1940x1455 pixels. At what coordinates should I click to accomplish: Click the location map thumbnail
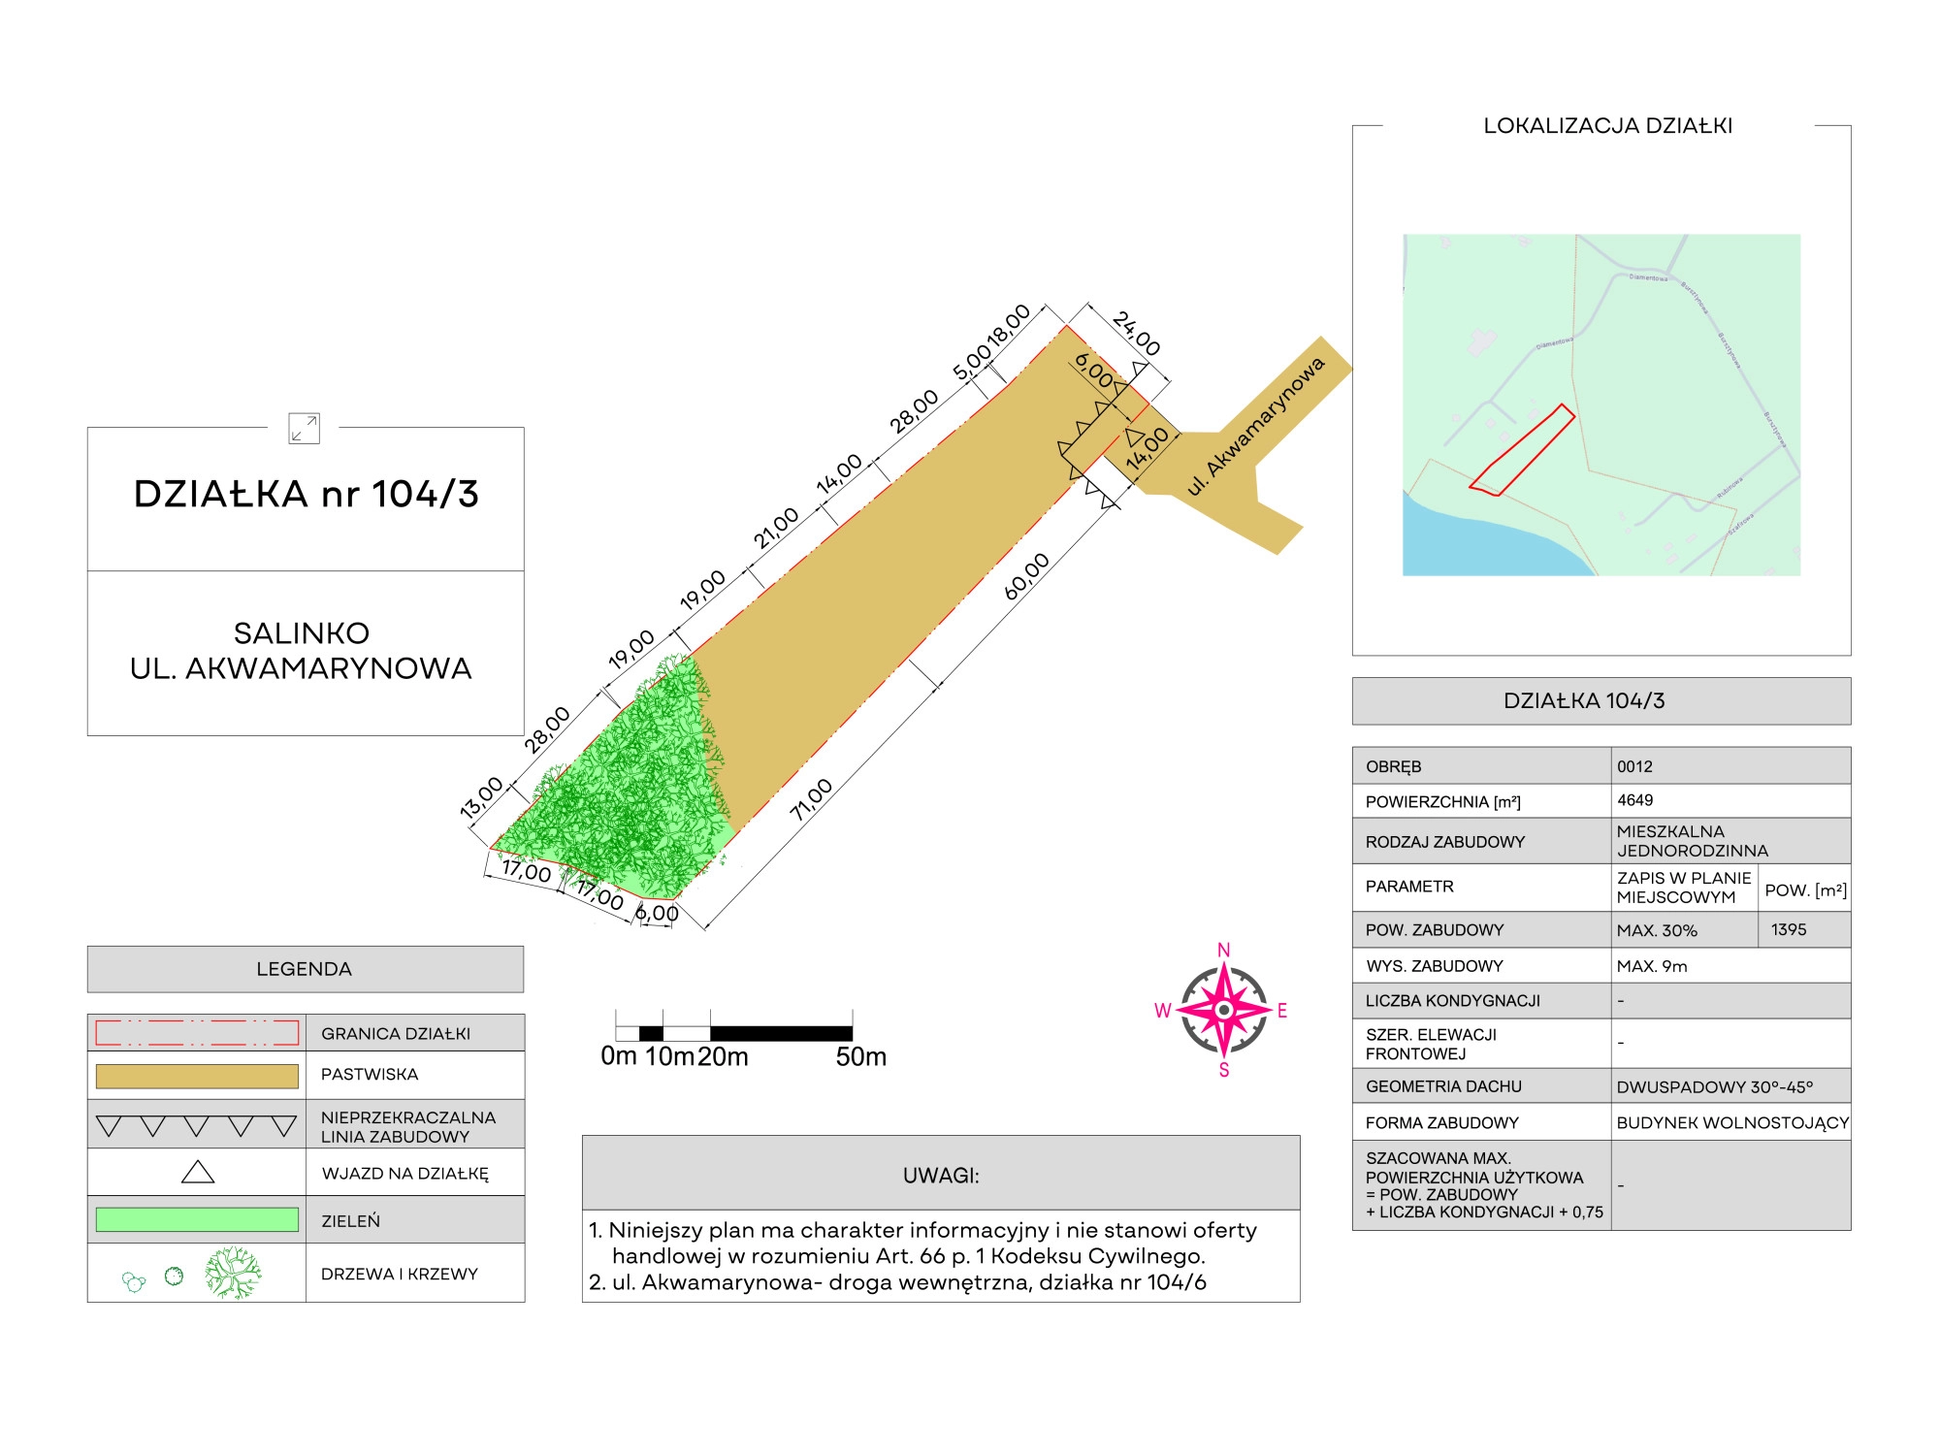1601,404
